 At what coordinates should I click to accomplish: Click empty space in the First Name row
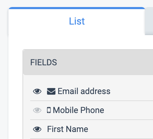pyautogui.click(x=120, y=129)
